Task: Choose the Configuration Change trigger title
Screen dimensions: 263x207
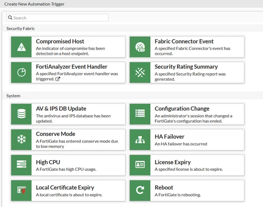Action: click(182, 109)
